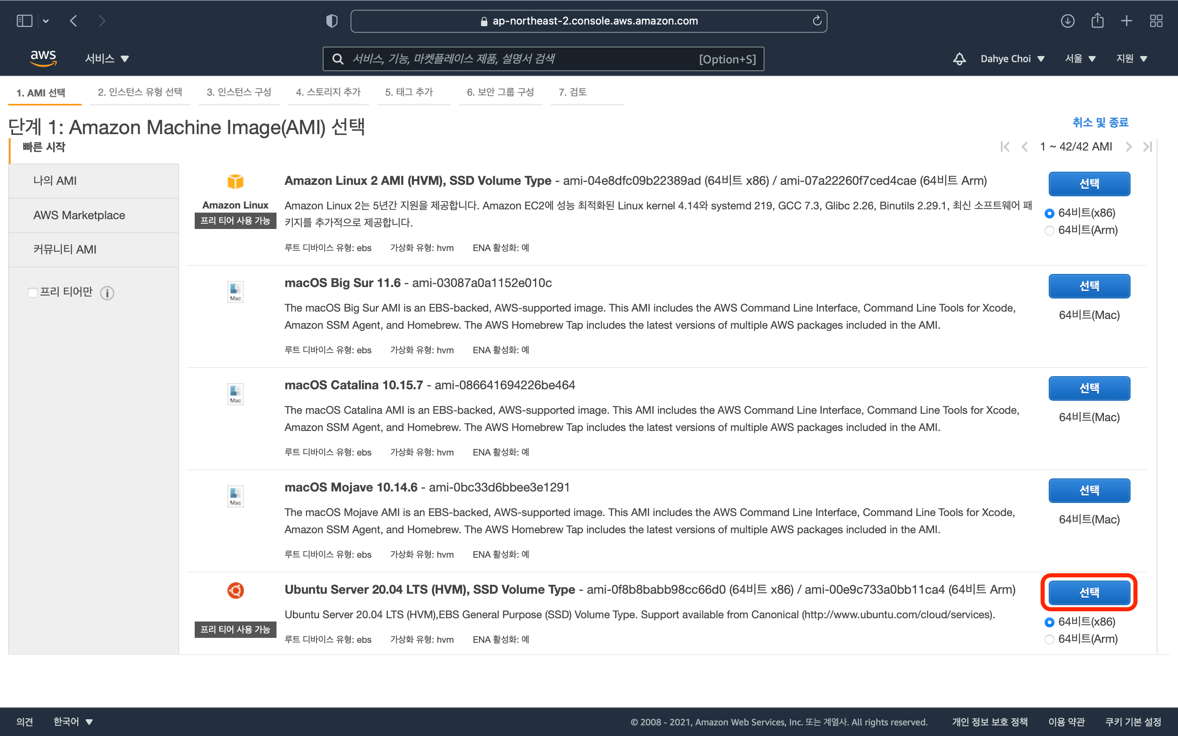
Task: Open 쿠키 기본 설정 link
Action: coord(1133,722)
